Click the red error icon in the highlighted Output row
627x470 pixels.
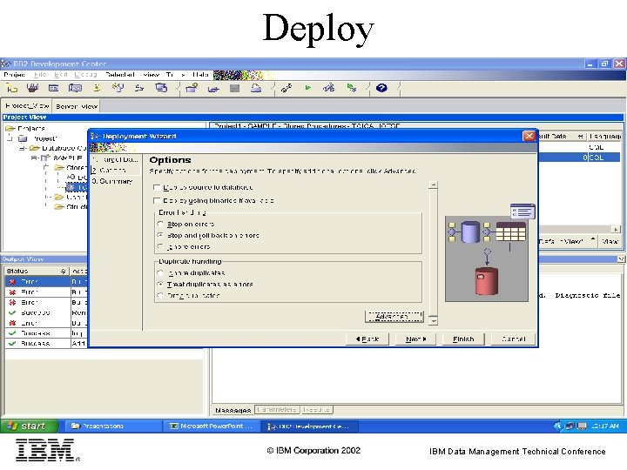tap(12, 281)
